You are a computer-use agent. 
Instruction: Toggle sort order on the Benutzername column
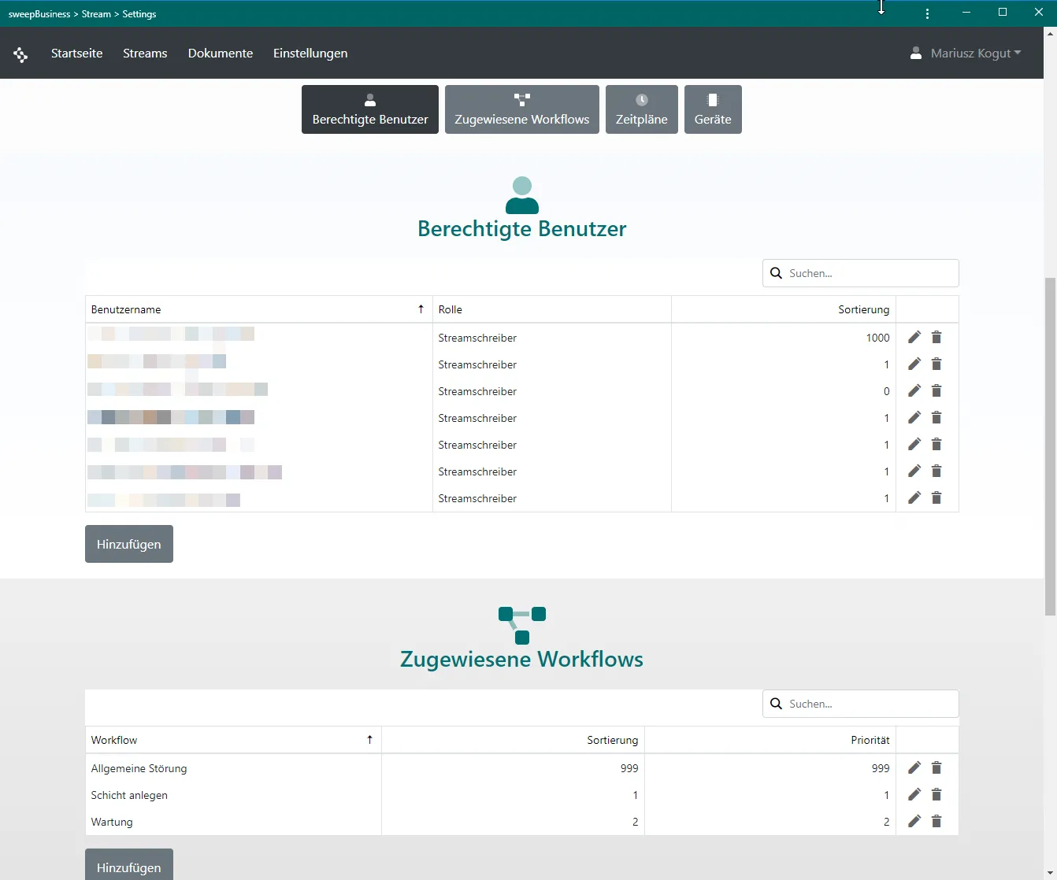click(x=421, y=309)
